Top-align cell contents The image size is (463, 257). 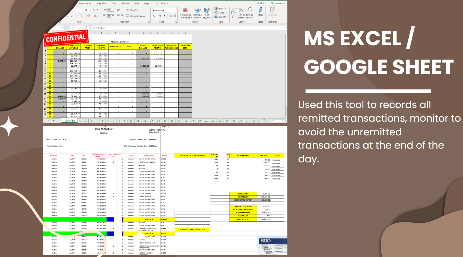coord(105,10)
